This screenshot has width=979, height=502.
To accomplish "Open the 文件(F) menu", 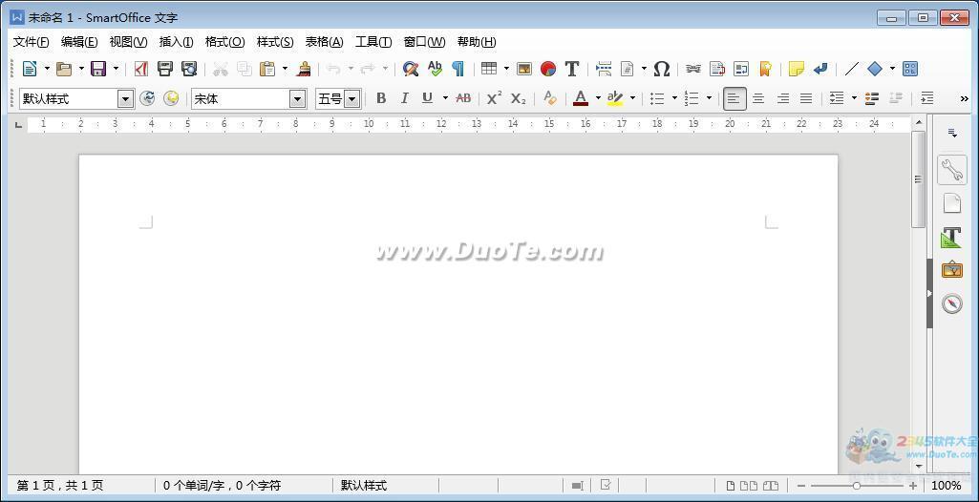I will point(31,42).
